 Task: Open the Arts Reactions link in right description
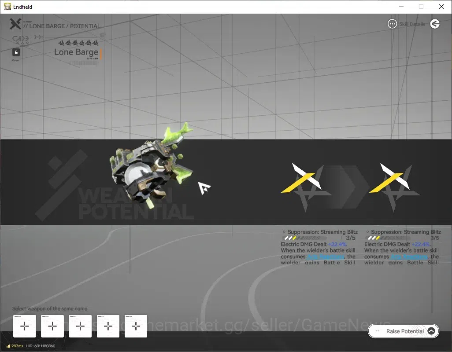[x=409, y=257]
